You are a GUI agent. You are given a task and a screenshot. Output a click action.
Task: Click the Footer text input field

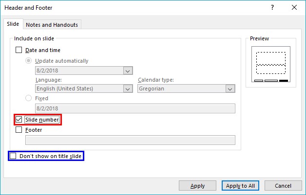click(x=130, y=140)
